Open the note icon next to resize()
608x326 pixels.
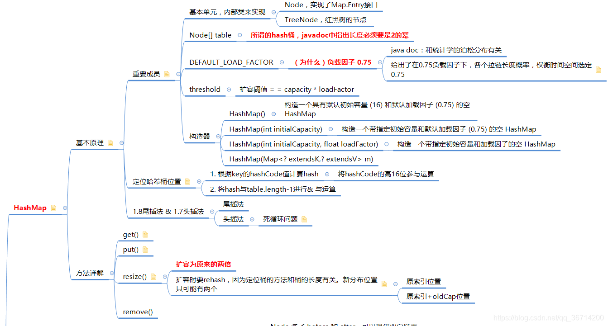point(153,277)
